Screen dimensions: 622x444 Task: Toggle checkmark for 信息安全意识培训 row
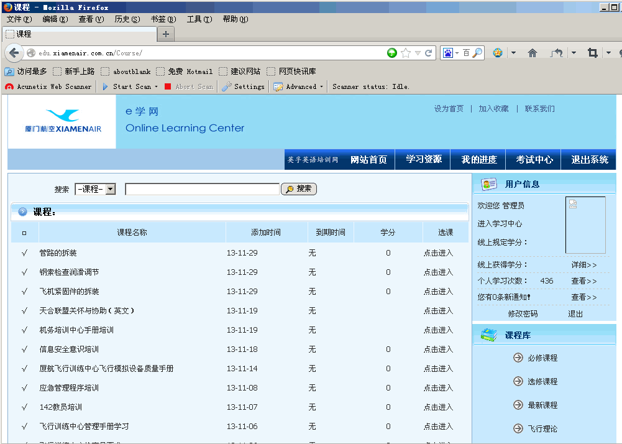(24, 349)
